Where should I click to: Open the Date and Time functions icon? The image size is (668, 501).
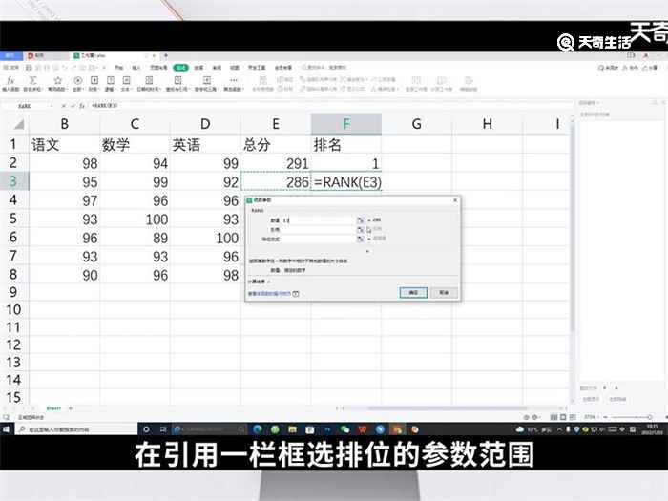(x=149, y=80)
